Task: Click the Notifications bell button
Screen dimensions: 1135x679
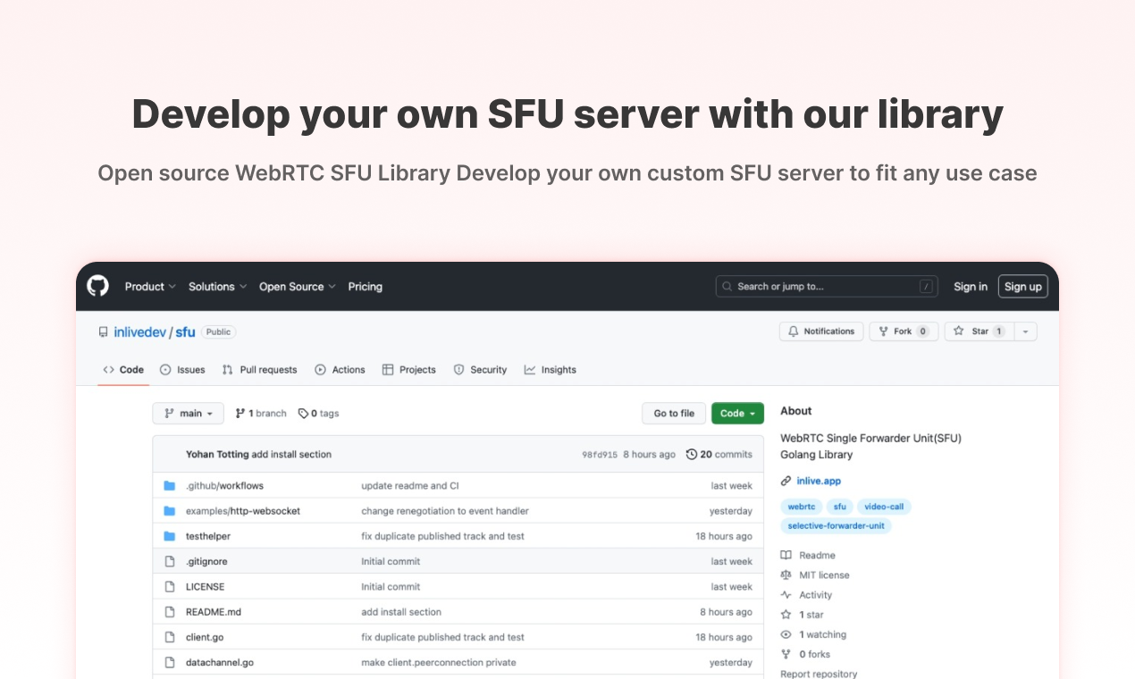Action: [822, 331]
